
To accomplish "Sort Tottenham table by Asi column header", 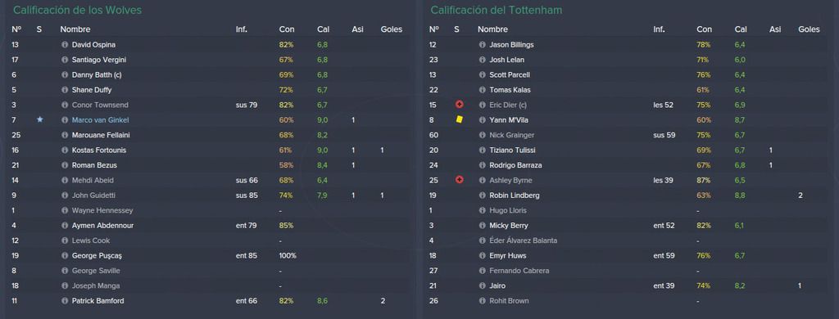I will point(775,29).
